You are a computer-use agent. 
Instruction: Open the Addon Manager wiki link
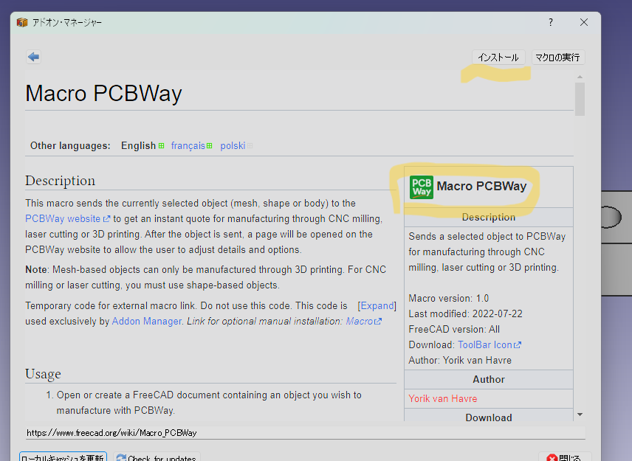[147, 322]
